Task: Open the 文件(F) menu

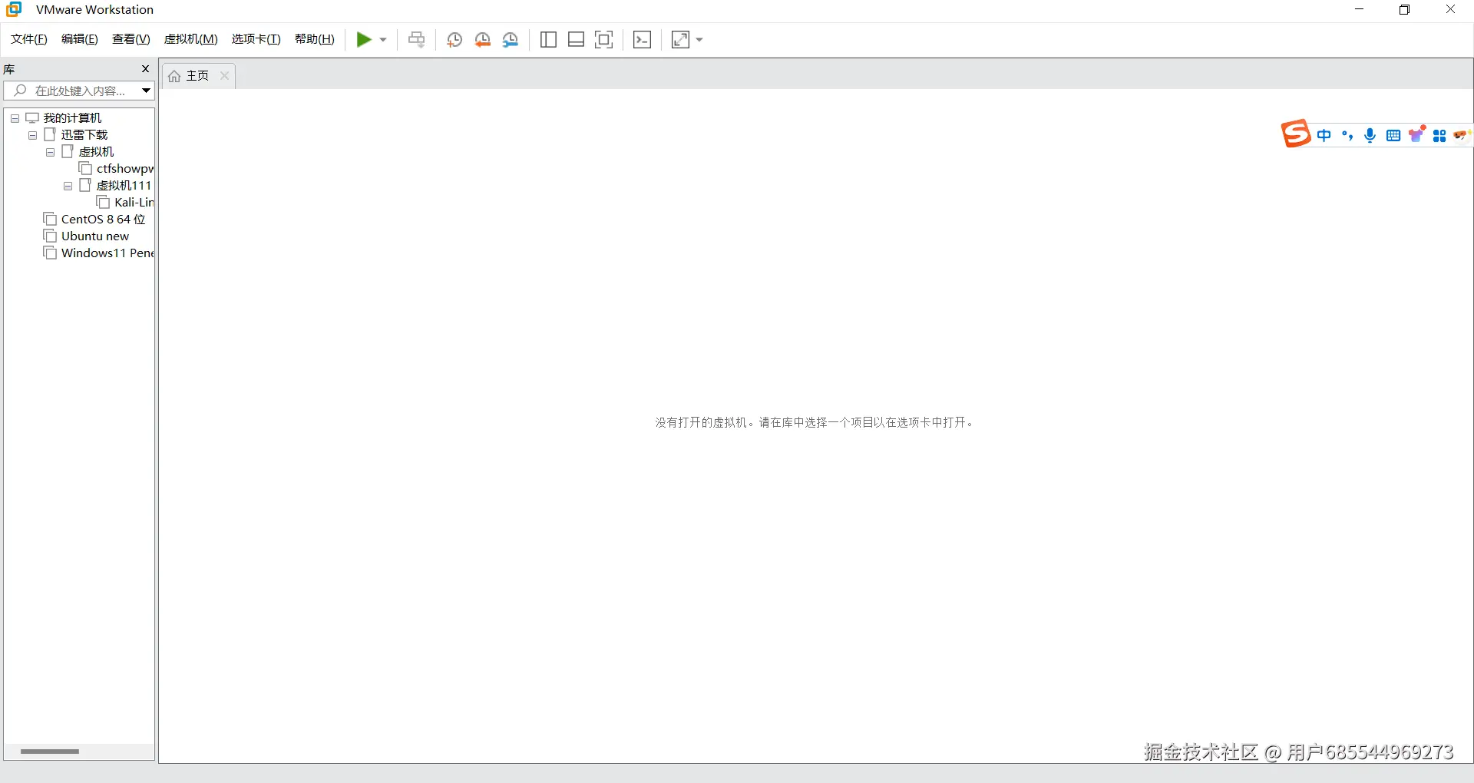Action: click(29, 39)
